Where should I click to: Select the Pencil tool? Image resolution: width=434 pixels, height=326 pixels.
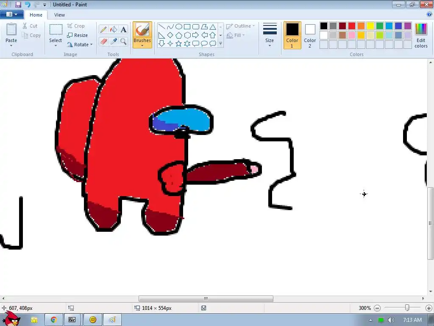(103, 29)
